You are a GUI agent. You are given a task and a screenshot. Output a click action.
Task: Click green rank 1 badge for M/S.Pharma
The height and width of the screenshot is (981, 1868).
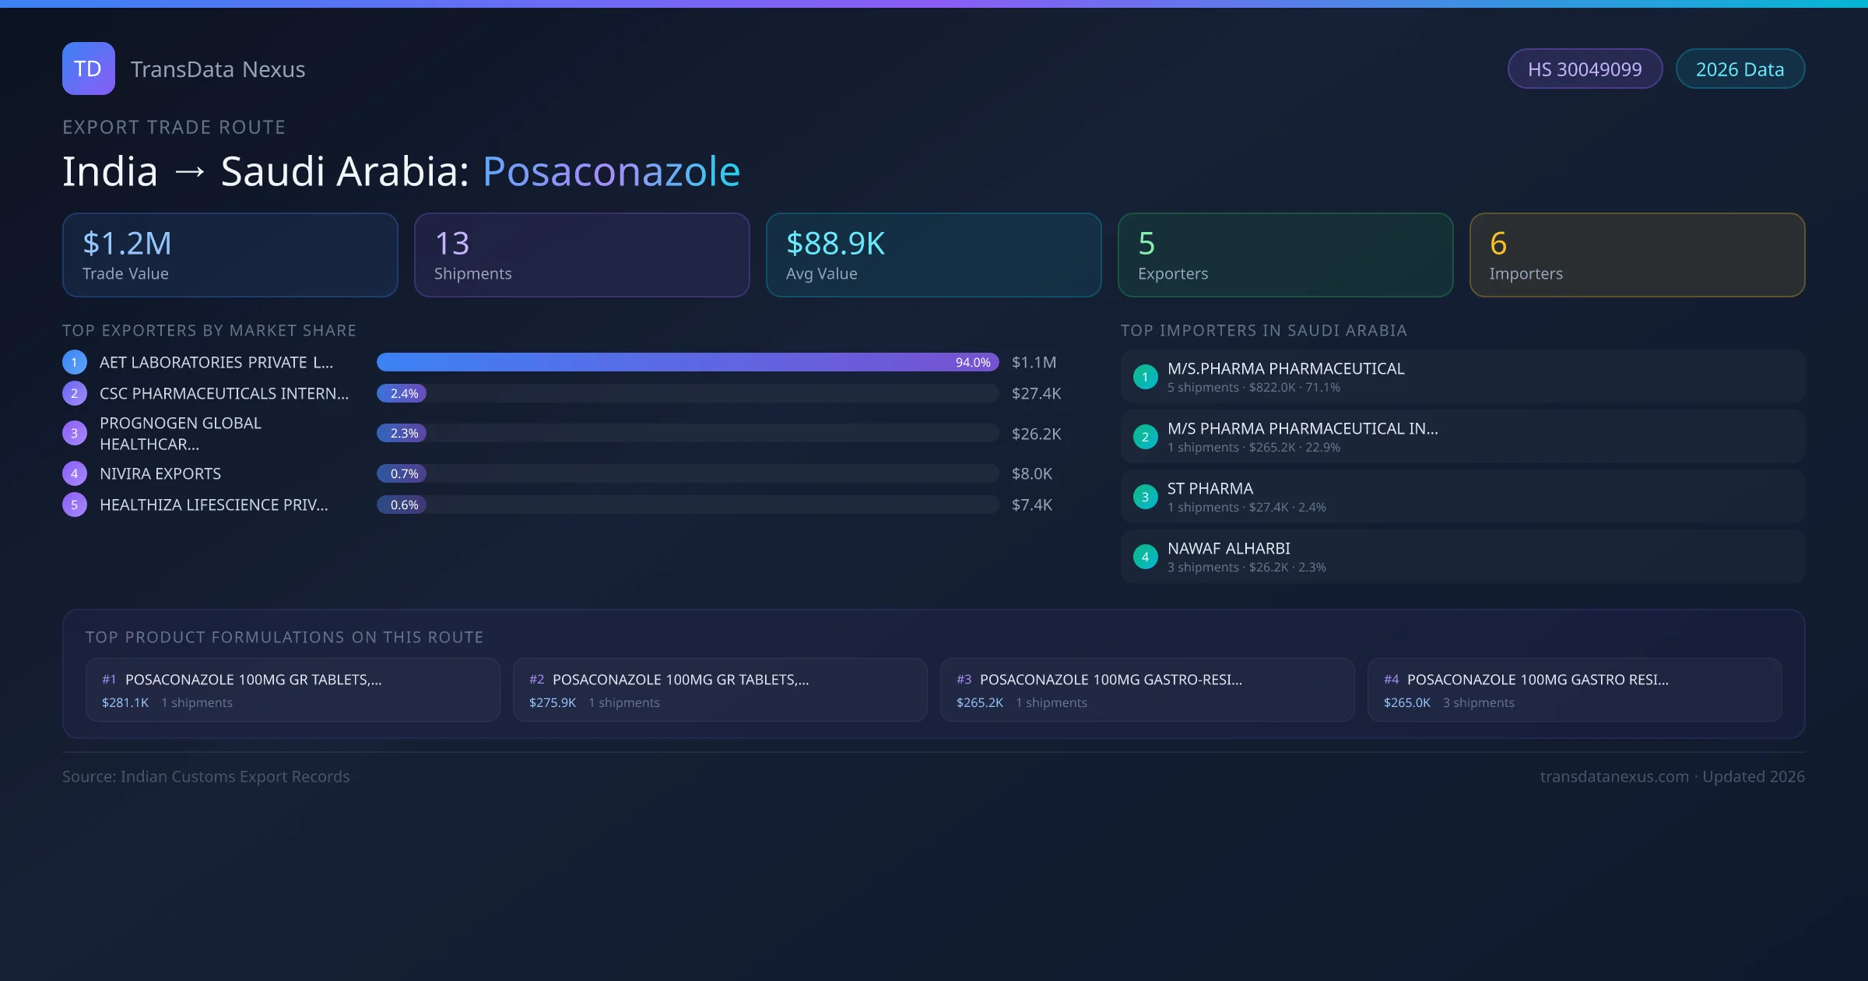pos(1145,377)
